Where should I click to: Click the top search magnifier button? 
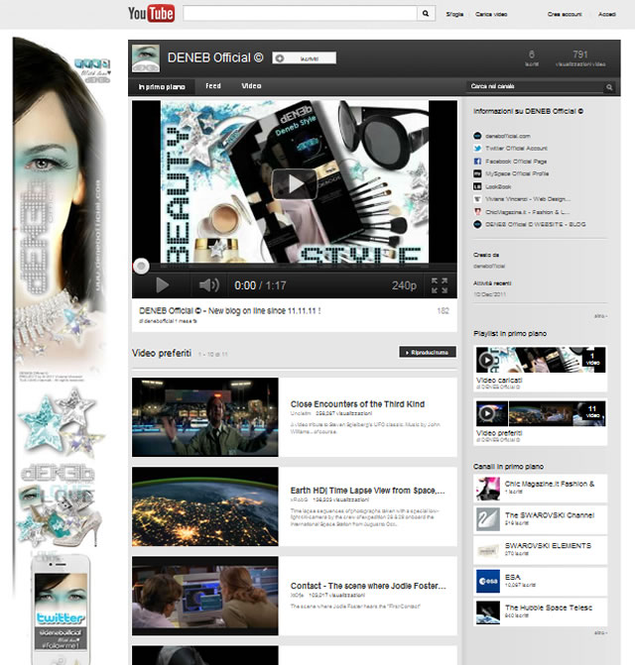point(426,14)
